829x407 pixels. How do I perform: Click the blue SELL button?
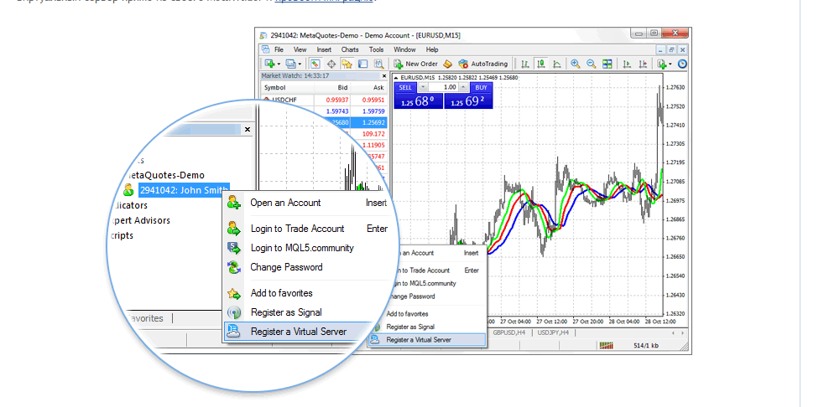(405, 87)
